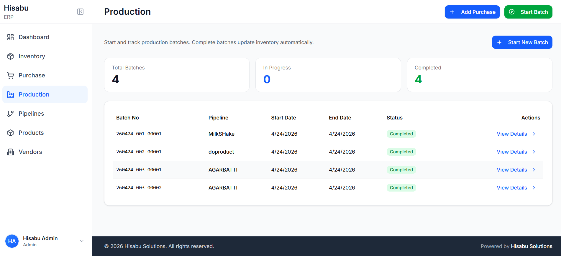Click the Status column header

point(394,118)
